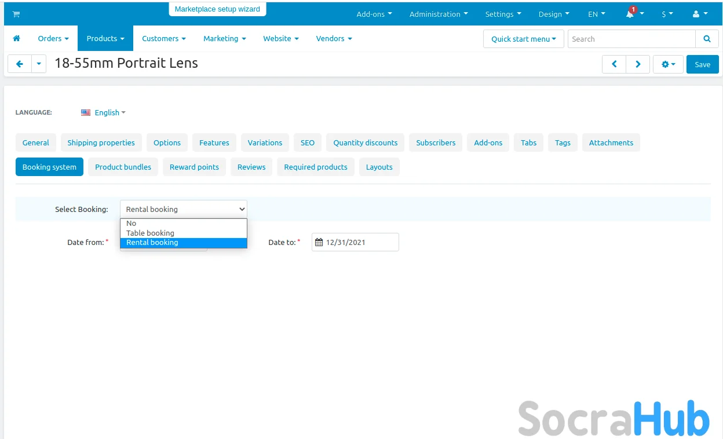Screen dimensions: 723x439
Task: Select the No booking option
Action: [132, 223]
